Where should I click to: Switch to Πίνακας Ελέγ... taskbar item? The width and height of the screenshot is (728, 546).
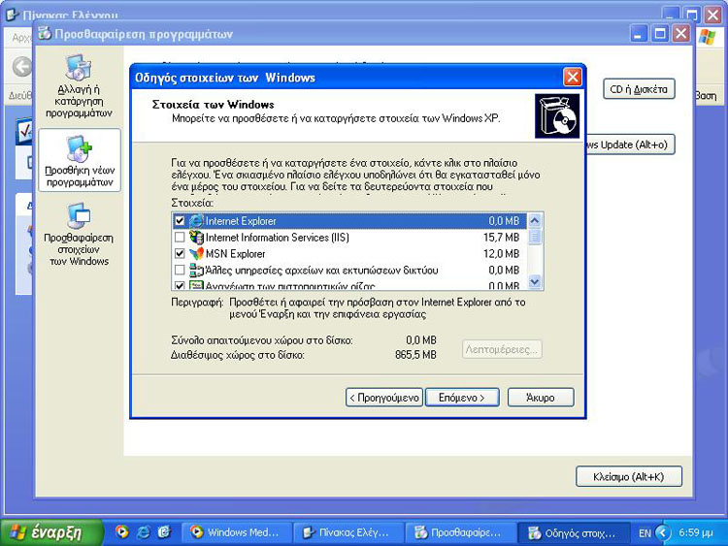tap(348, 532)
